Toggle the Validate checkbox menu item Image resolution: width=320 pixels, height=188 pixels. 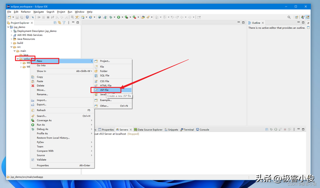[32, 159]
